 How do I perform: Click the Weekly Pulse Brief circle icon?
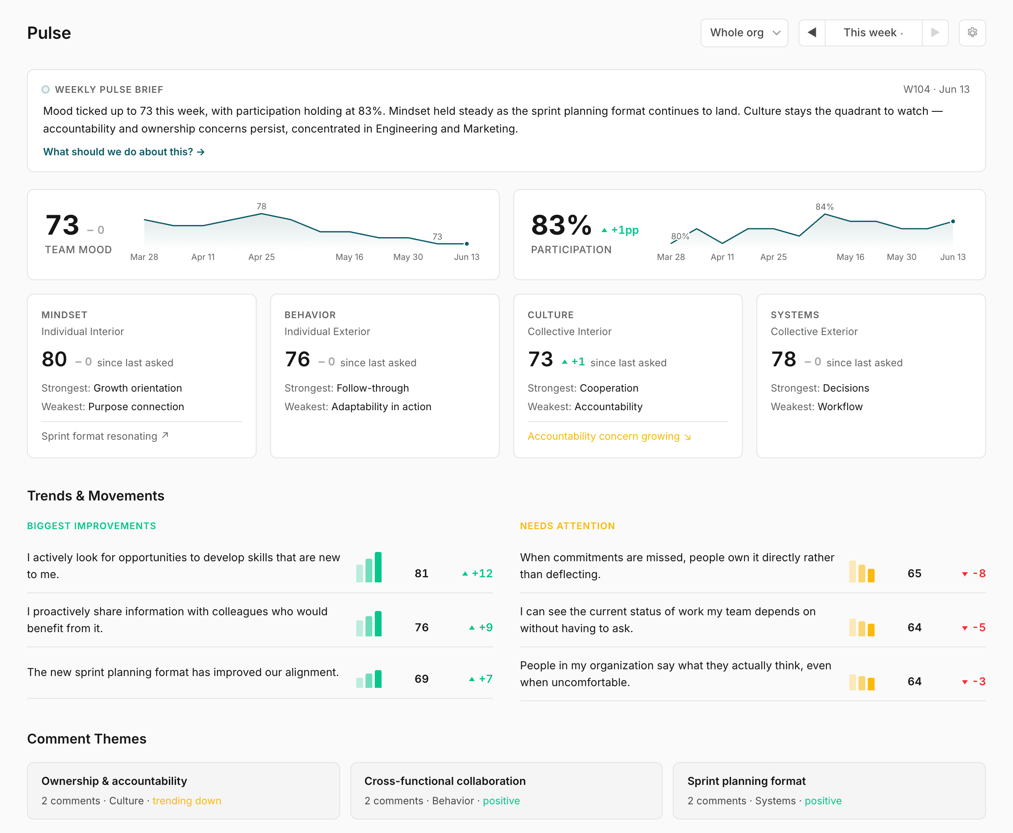point(46,89)
